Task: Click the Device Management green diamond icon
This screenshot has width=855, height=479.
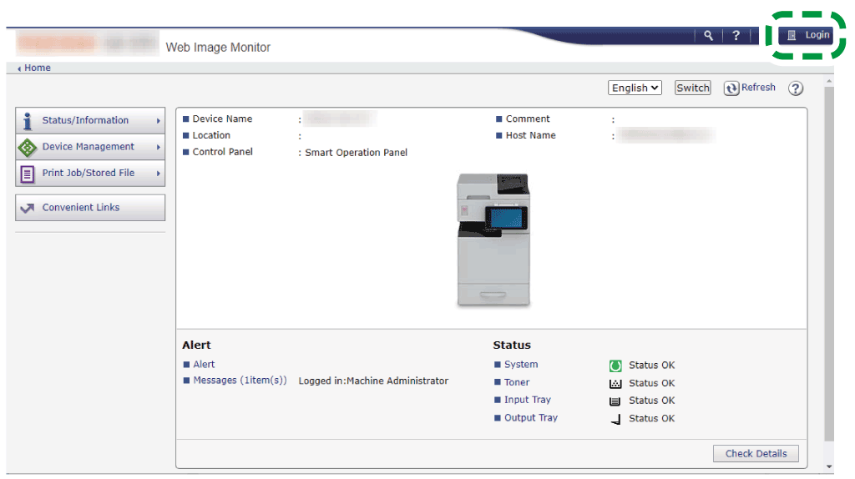Action: 28,147
